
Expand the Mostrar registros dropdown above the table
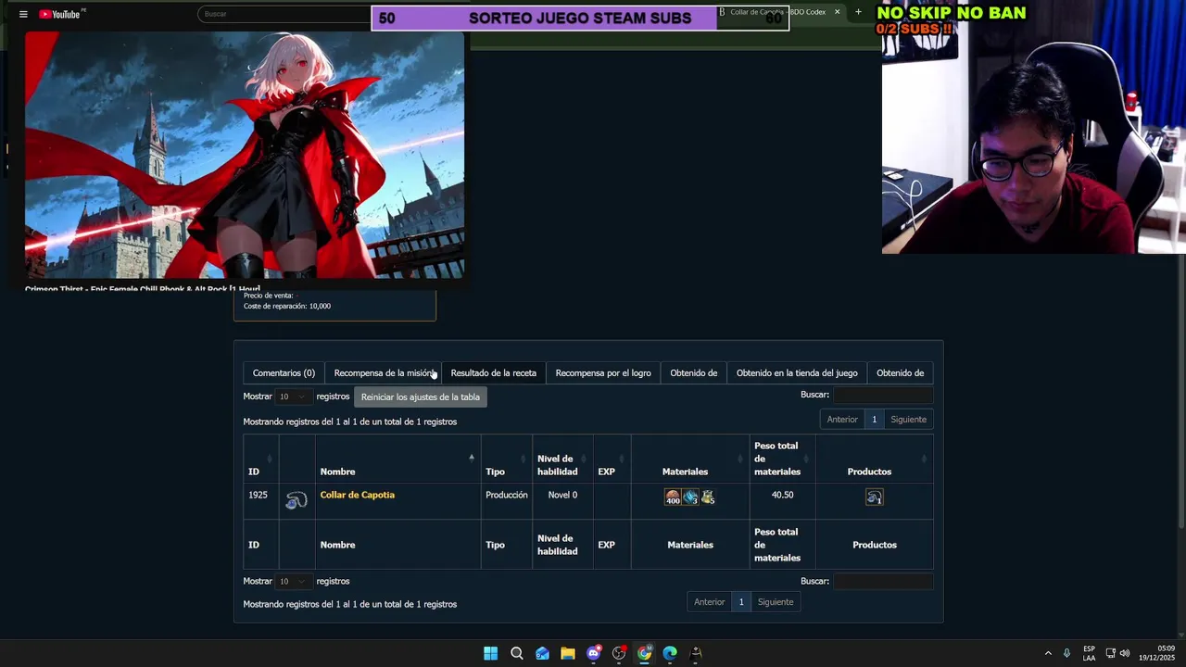[x=294, y=396]
